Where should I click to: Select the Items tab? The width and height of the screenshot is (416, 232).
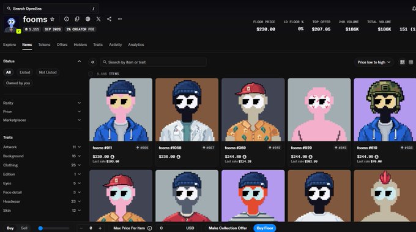coord(27,45)
